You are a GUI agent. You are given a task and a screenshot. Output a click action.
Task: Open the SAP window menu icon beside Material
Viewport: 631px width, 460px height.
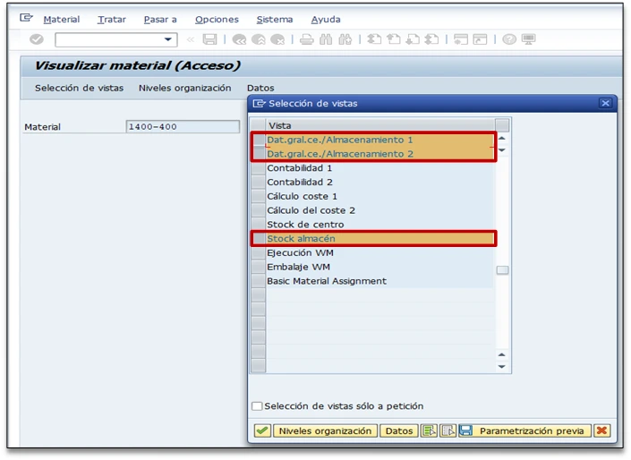click(26, 18)
